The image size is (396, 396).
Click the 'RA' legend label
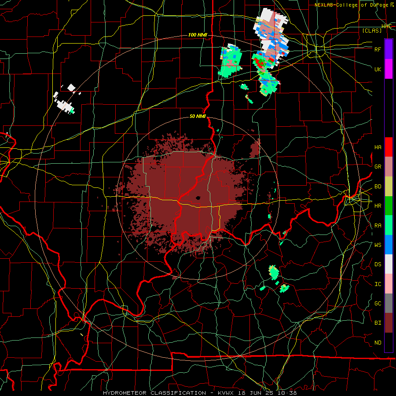(x=378, y=226)
